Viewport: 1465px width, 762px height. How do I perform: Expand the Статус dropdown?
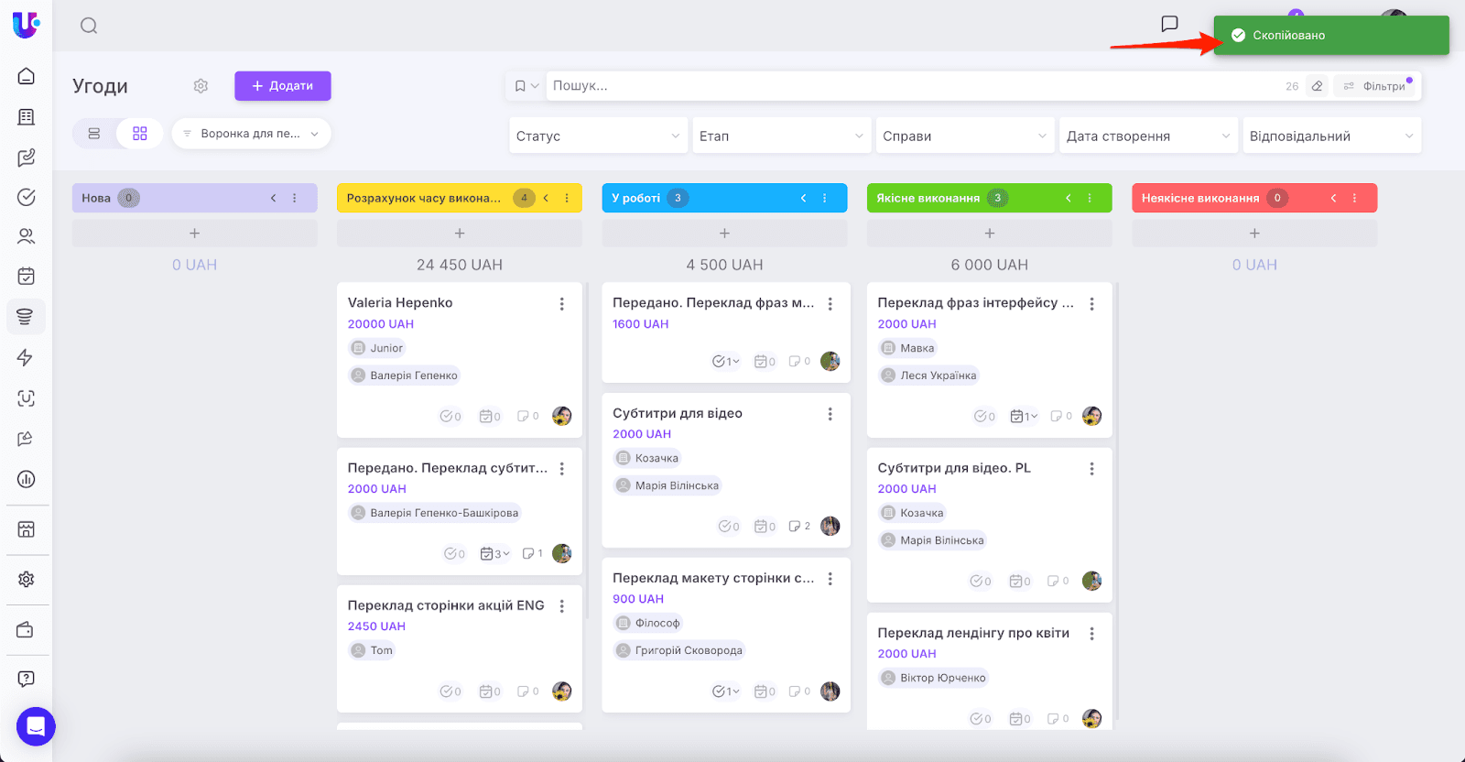[x=598, y=136]
